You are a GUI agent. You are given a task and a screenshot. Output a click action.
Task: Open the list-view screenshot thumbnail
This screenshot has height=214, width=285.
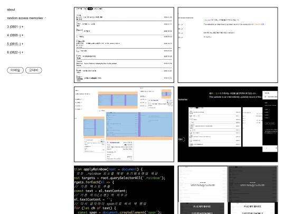pos(124,45)
